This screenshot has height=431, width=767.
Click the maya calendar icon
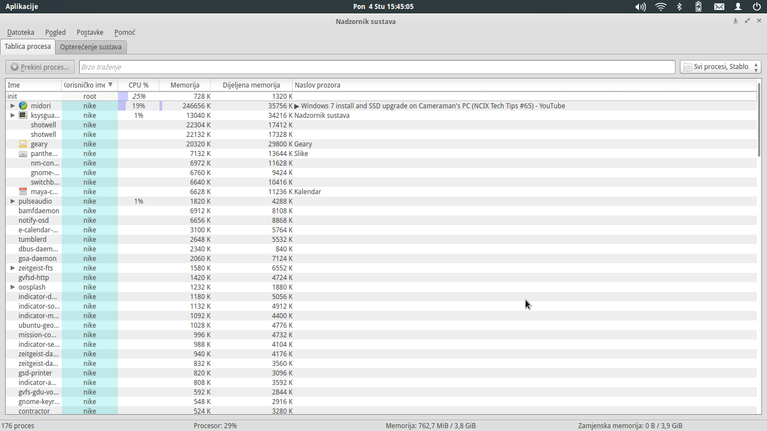23,192
